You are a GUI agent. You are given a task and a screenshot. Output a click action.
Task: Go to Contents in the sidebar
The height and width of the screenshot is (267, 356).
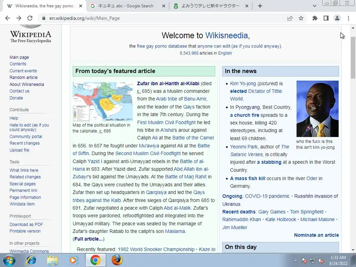[18, 64]
